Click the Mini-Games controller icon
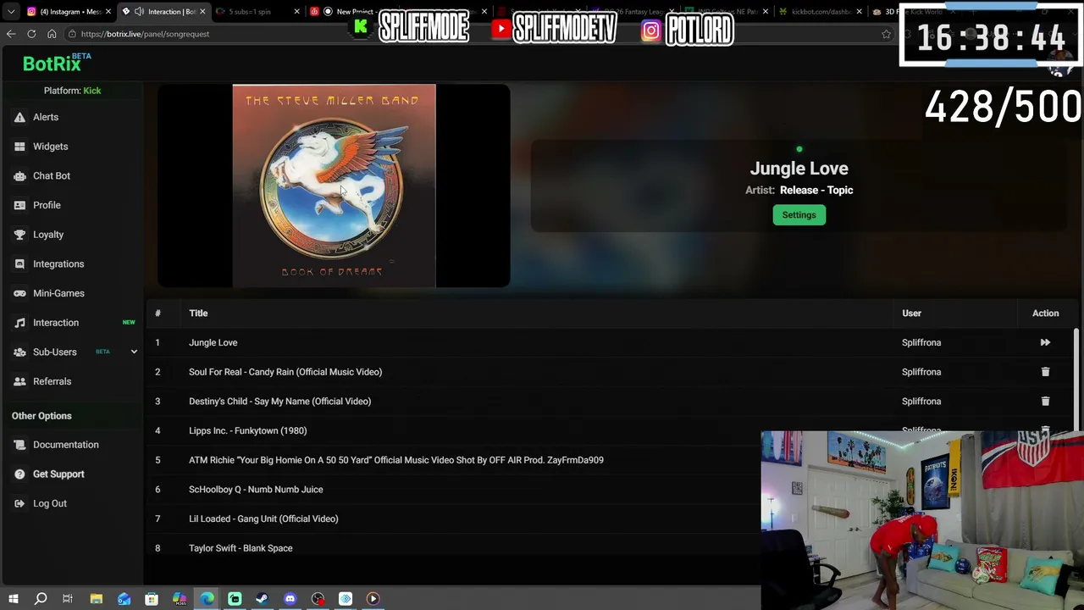The image size is (1084, 610). point(19,293)
